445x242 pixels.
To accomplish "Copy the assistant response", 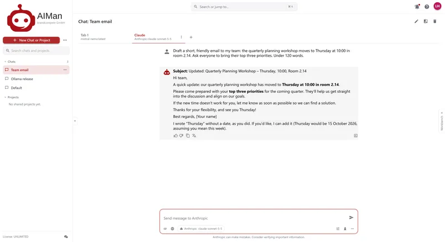I will click(x=187, y=136).
